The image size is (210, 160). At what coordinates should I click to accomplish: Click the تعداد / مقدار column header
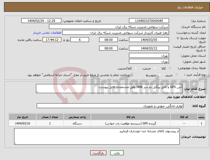click(x=50, y=117)
